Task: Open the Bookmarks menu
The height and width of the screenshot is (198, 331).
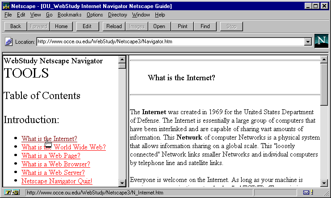Action: pyautogui.click(x=69, y=15)
